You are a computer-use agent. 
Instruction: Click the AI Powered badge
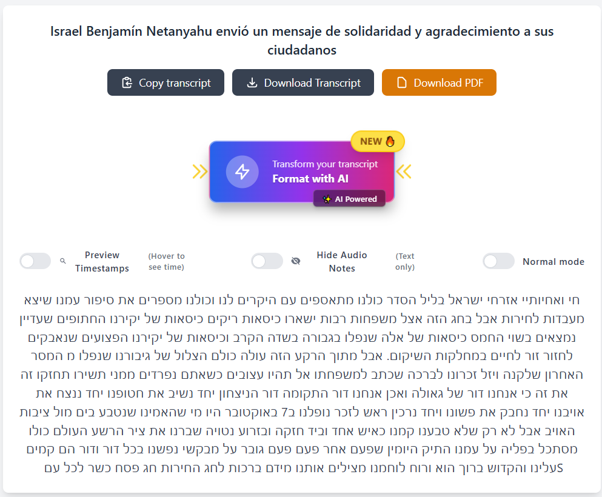point(349,199)
